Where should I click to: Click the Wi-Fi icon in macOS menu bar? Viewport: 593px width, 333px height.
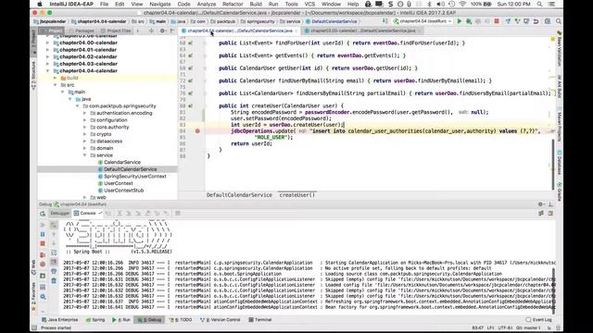(x=462, y=4)
